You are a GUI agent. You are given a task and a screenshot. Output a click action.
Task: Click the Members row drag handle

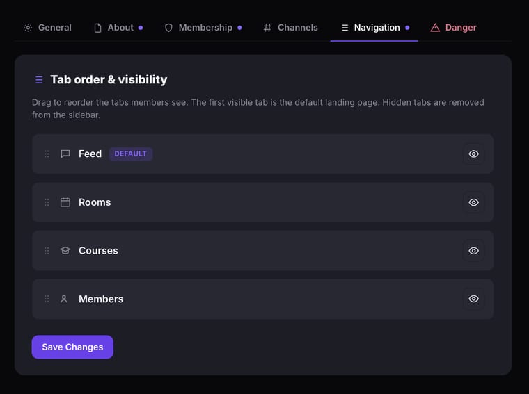pyautogui.click(x=47, y=299)
